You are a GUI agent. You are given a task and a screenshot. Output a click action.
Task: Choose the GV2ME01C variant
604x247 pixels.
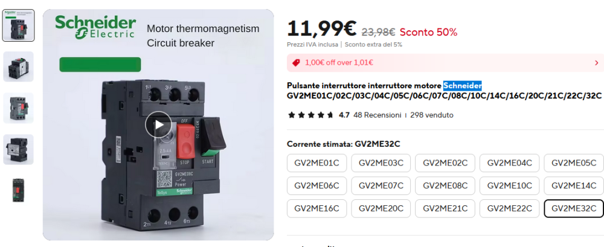coord(316,163)
